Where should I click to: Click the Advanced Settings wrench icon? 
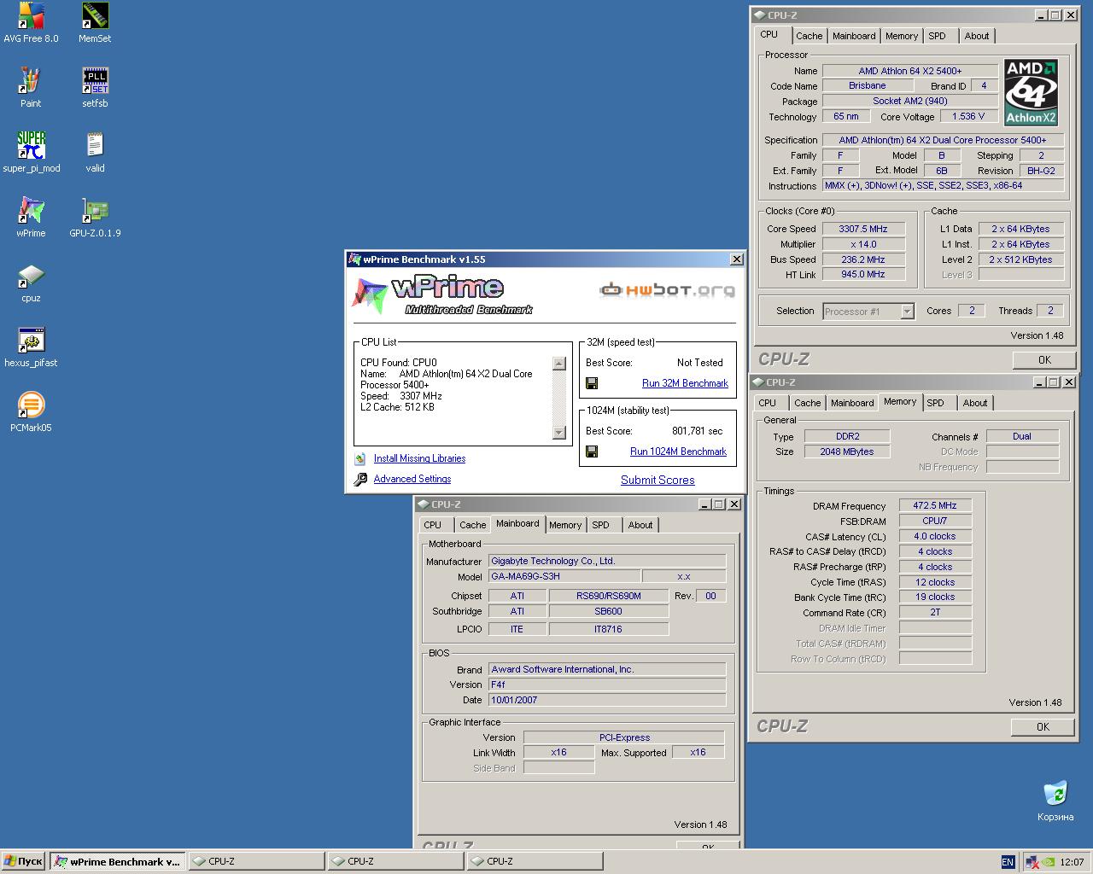(360, 479)
